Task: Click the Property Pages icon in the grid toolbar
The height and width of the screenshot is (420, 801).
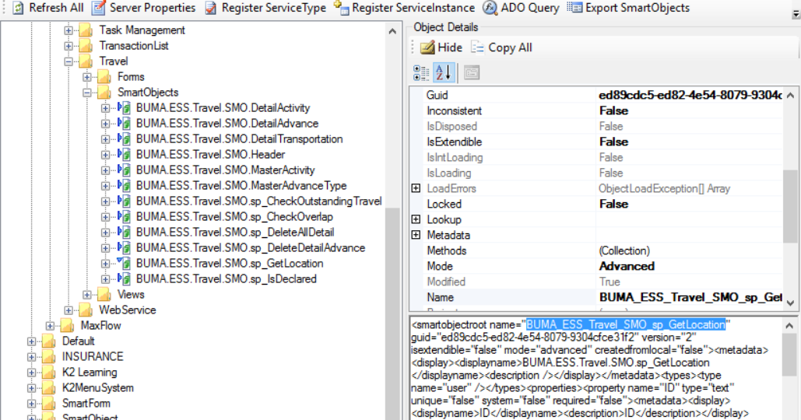Action: (x=472, y=73)
